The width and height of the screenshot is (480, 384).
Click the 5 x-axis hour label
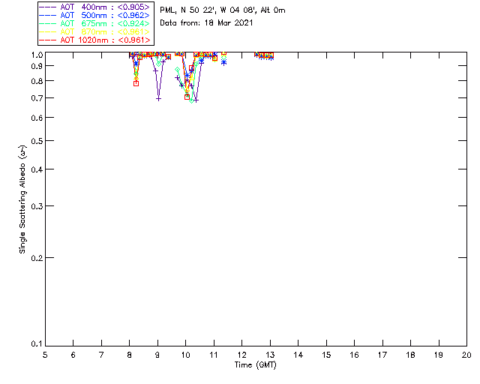point(45,355)
